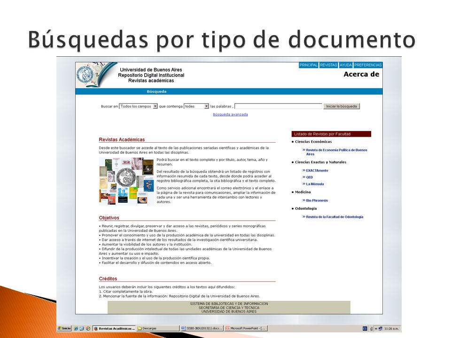Click 'Ciencias Económicas' faculty heading
Viewport: 451px width, 338px height.
(x=313, y=142)
